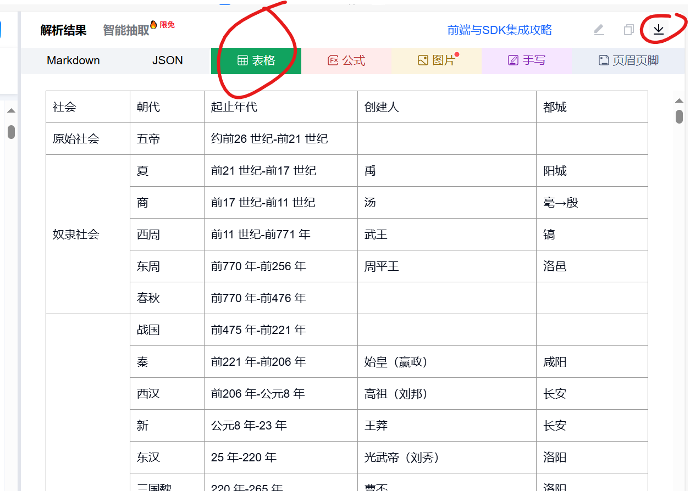Click the right panel scrollbar thumb
The height and width of the screenshot is (491, 690).
coord(679,116)
